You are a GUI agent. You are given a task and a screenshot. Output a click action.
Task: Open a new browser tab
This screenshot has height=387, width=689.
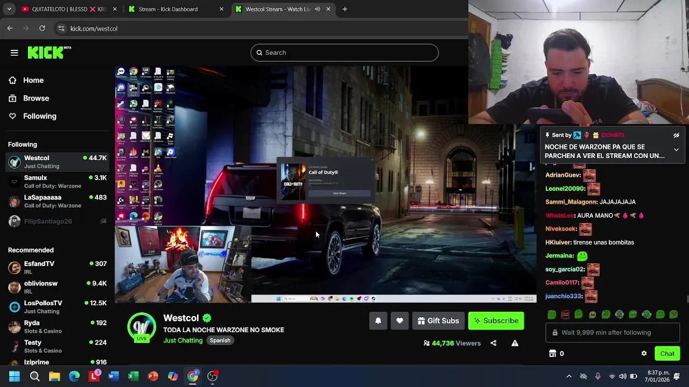[345, 9]
